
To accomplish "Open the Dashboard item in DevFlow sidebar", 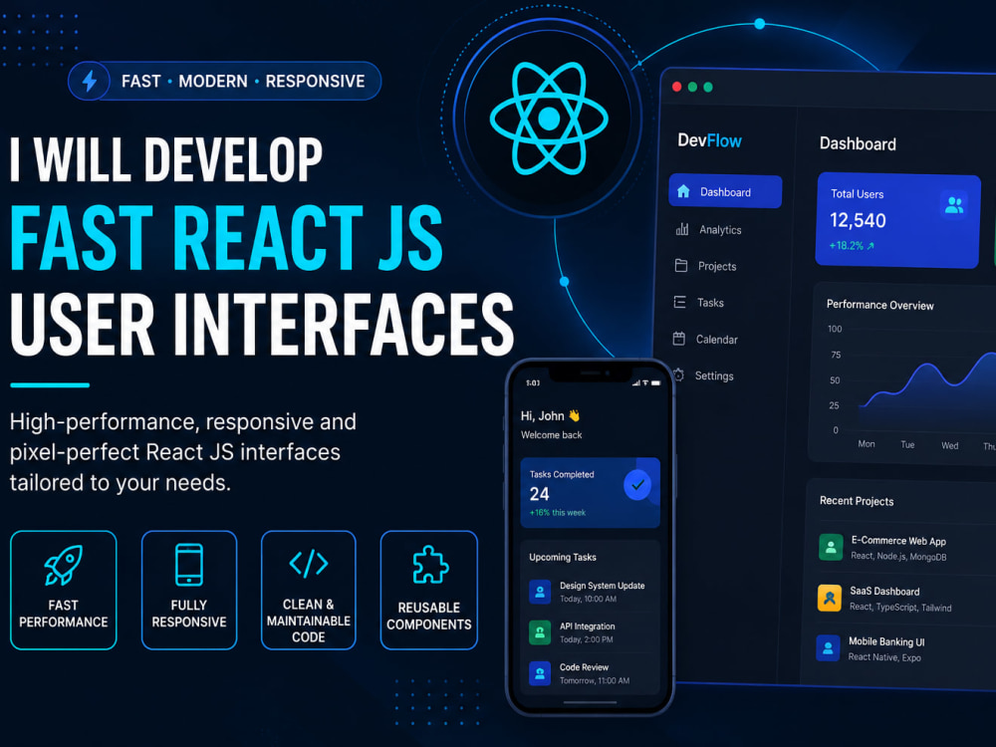I will pyautogui.click(x=725, y=191).
